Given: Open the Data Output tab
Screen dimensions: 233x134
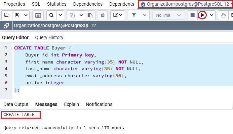Looking at the screenshot, I should (x=16, y=104).
